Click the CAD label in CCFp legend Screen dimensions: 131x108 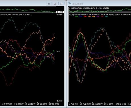(98, 15)
